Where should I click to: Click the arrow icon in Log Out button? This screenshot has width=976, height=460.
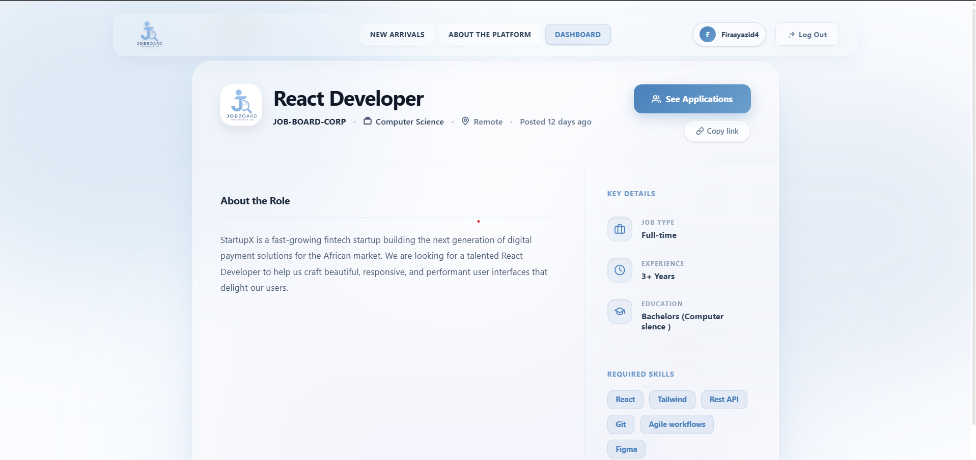(x=791, y=35)
